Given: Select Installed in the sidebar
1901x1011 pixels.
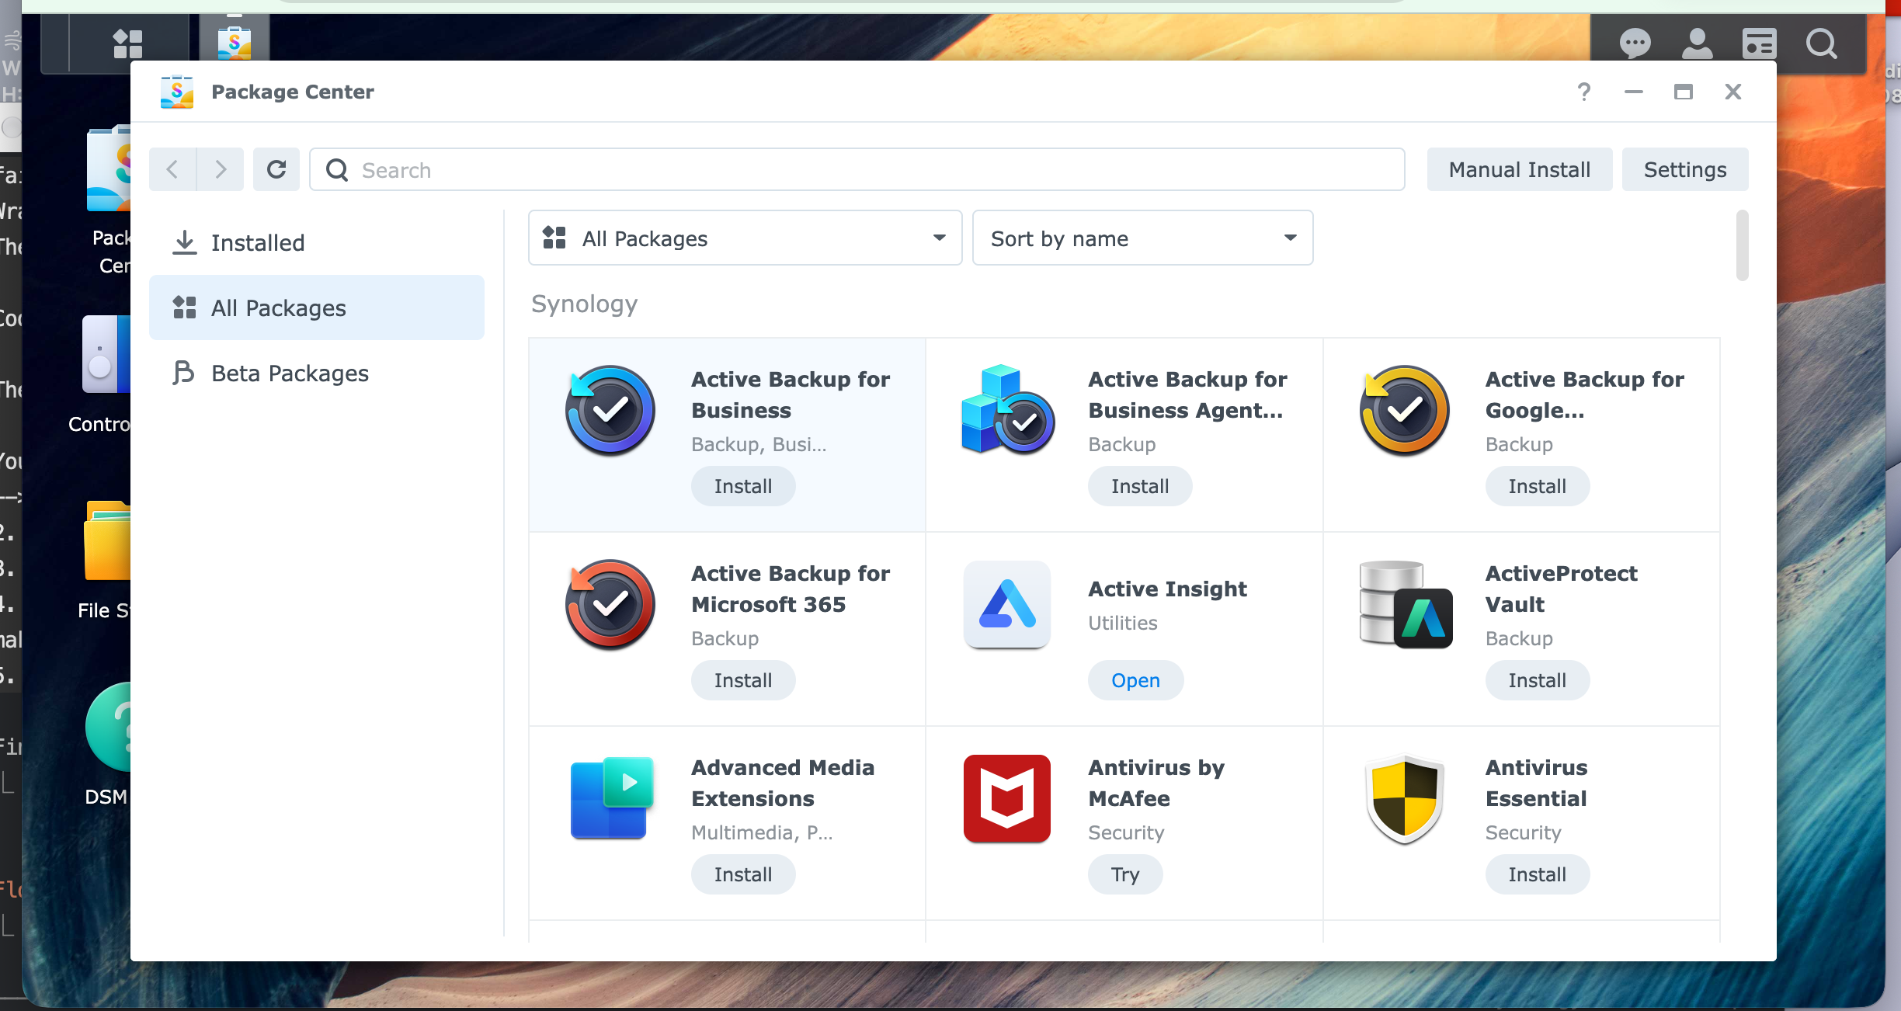Looking at the screenshot, I should click(x=317, y=243).
